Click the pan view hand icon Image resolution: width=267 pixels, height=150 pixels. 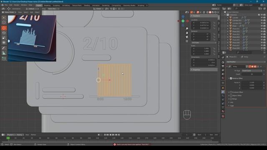click(x=187, y=32)
